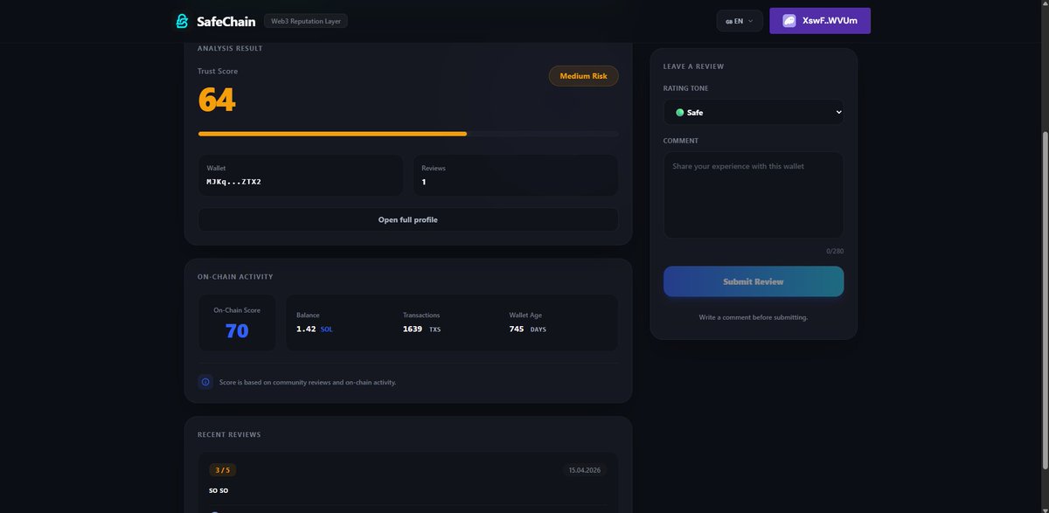Click the XswF..WVUm connected wallet button
The width and height of the screenshot is (1049, 513).
coord(819,20)
